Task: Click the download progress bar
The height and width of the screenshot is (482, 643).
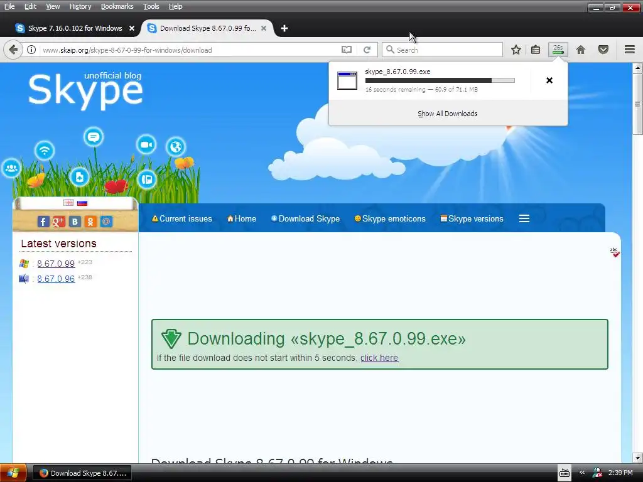Action: pos(440,80)
